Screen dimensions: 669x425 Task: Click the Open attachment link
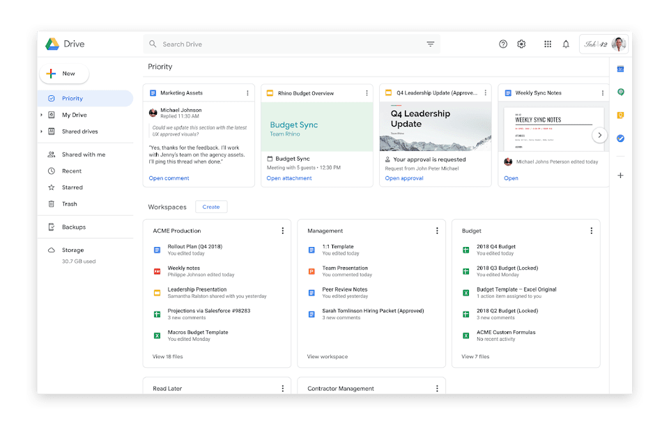pyautogui.click(x=289, y=179)
